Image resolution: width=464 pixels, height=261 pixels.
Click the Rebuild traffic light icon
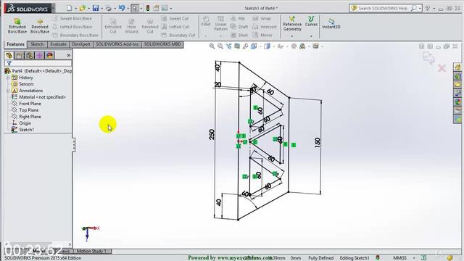click(148, 8)
